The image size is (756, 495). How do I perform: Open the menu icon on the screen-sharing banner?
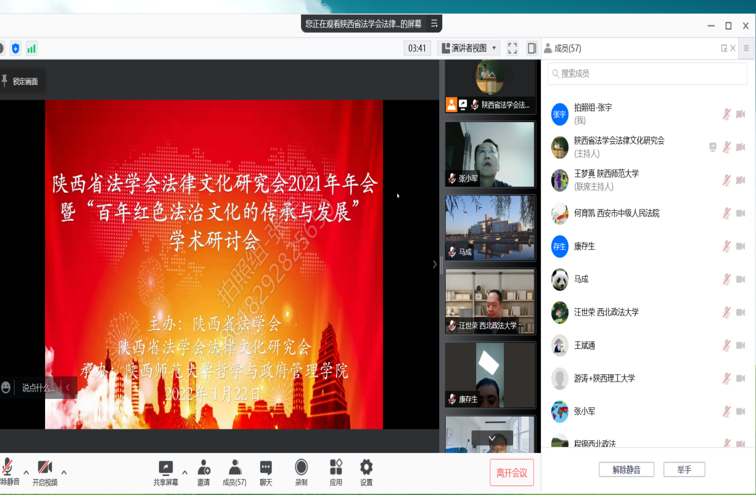coord(434,24)
